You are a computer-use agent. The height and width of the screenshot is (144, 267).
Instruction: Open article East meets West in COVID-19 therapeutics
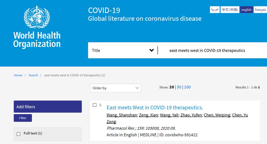tap(155, 107)
